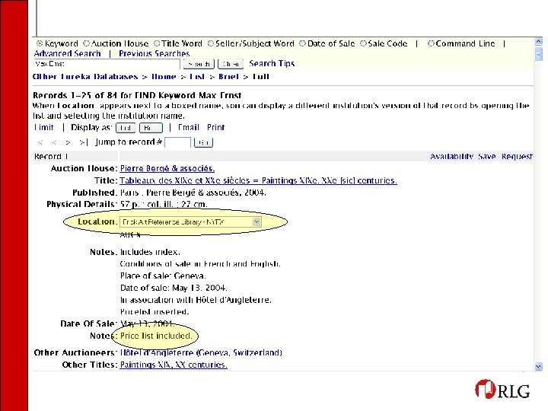The width and height of the screenshot is (548, 411).
Task: Select the Keyword search radio button
Action: pos(40,43)
